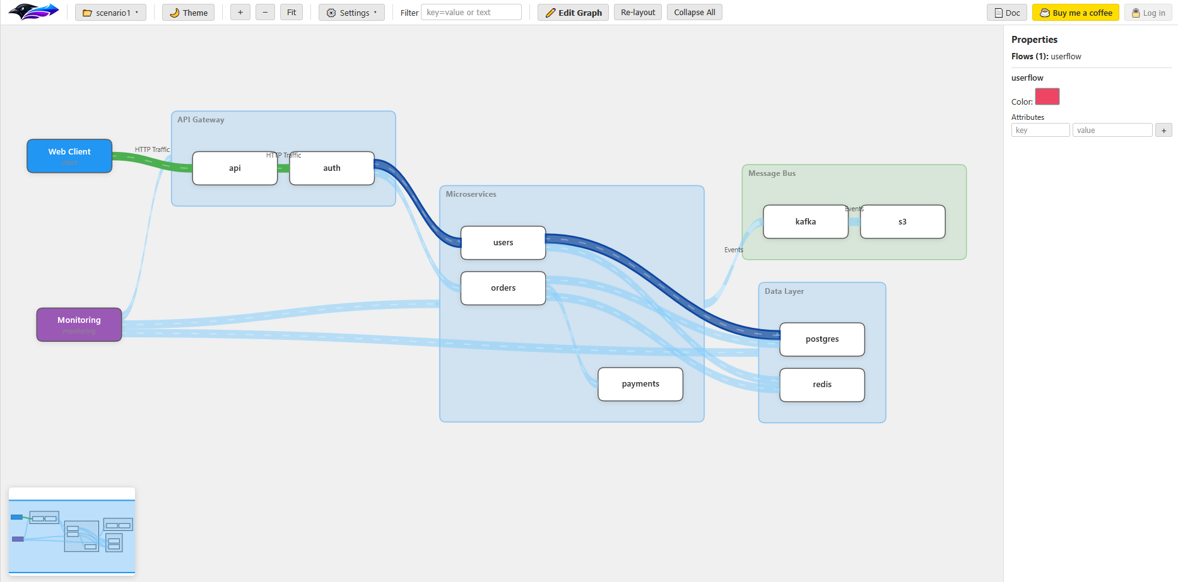Open the scenario1 dropdown
This screenshot has height=582, width=1178.
[x=110, y=13]
